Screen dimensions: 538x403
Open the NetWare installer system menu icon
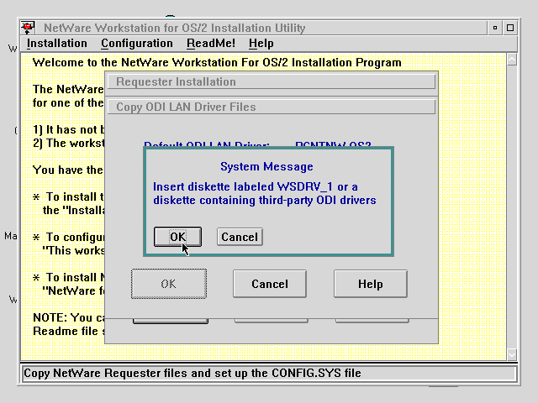pyautogui.click(x=28, y=28)
